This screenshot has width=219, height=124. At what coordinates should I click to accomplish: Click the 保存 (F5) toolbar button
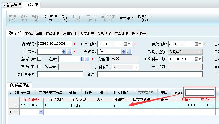click(64, 18)
